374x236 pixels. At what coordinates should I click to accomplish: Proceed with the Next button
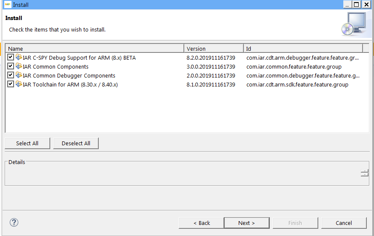coord(247,223)
